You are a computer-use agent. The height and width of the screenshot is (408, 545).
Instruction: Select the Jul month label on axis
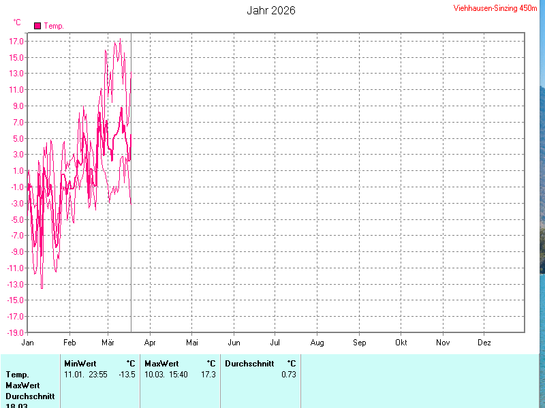pos(275,342)
